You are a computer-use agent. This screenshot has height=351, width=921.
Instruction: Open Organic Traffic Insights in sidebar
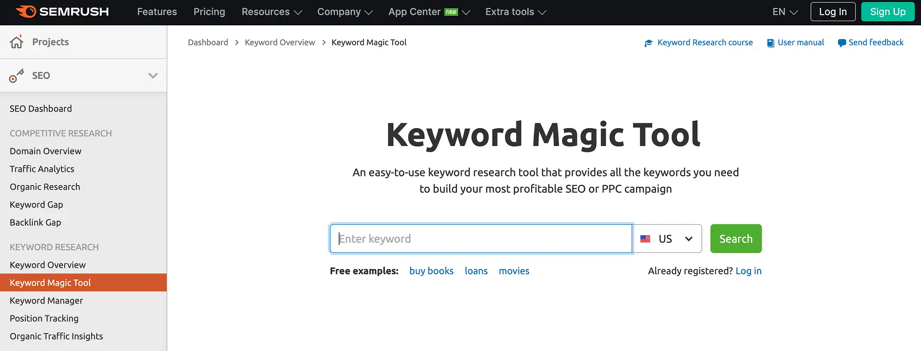(x=56, y=336)
